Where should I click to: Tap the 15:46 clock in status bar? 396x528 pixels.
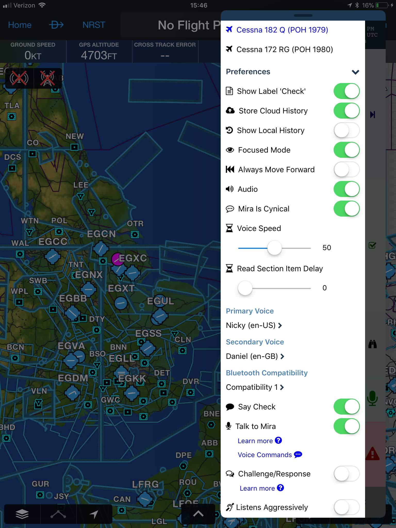click(199, 5)
